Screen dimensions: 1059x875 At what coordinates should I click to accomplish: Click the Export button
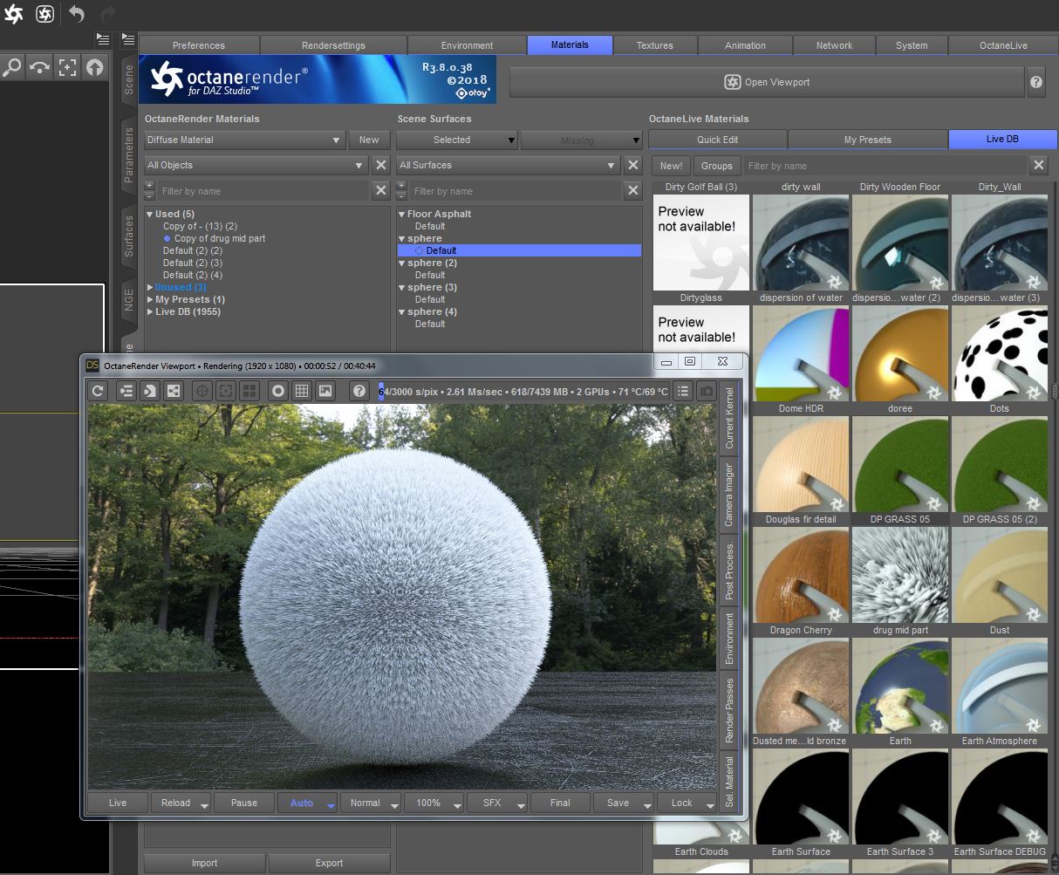point(329,863)
